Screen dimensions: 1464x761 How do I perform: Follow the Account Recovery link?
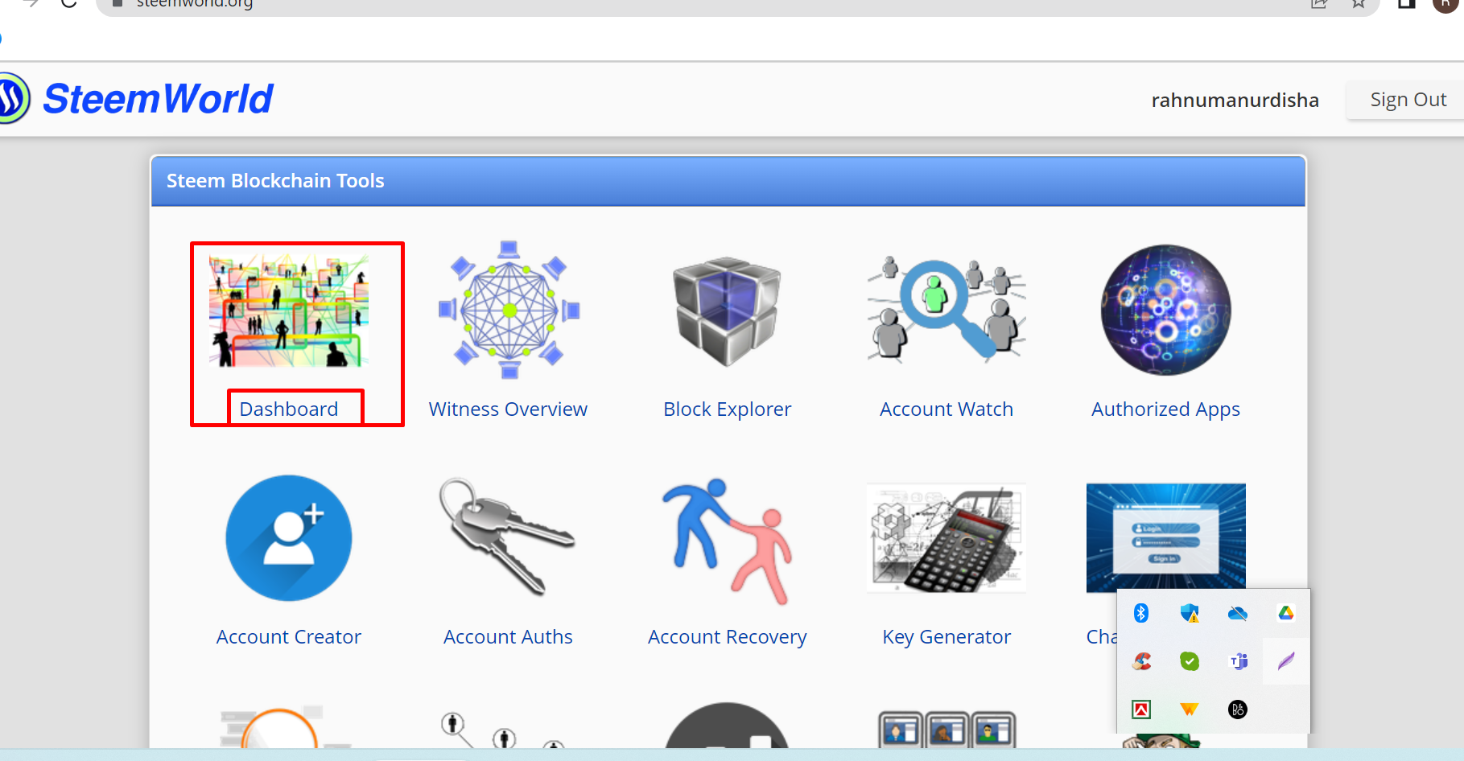coord(728,637)
